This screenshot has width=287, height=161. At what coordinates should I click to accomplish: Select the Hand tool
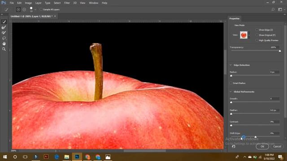point(4,44)
